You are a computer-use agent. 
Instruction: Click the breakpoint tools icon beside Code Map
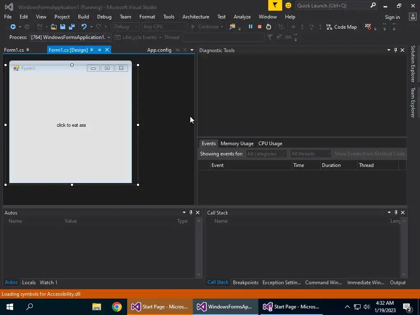coord(368,27)
